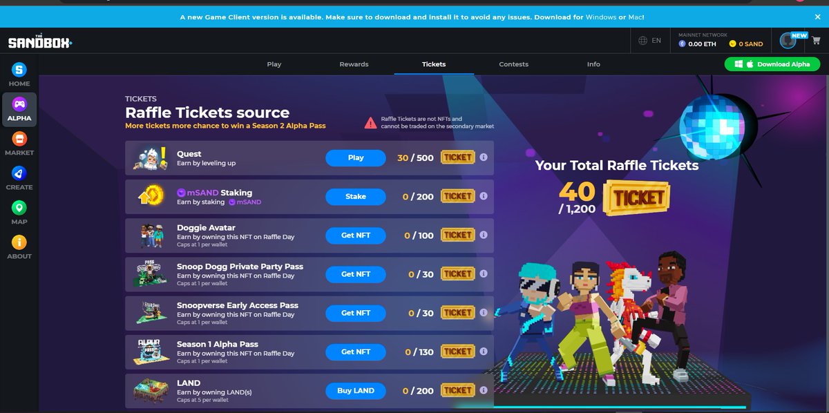Click info icon in mSAND Staking row
This screenshot has width=829, height=413.
pos(484,196)
